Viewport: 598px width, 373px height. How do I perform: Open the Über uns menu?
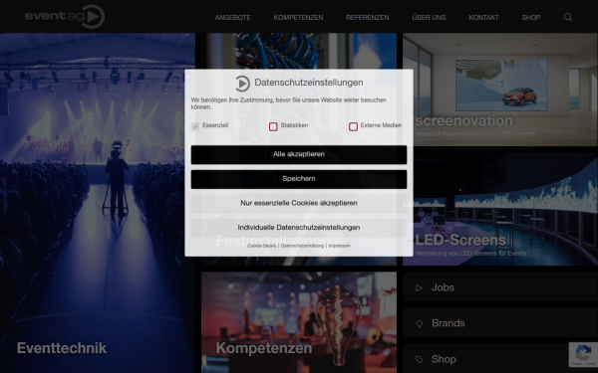pyautogui.click(x=429, y=18)
